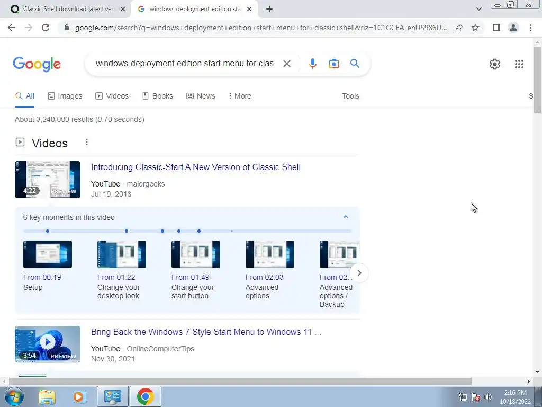Screen dimensions: 542x407
Task: Open Videos section options menu
Action: [x=87, y=142]
